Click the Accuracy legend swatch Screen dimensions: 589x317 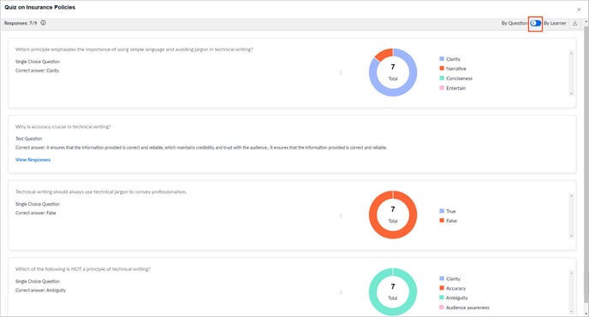442,288
